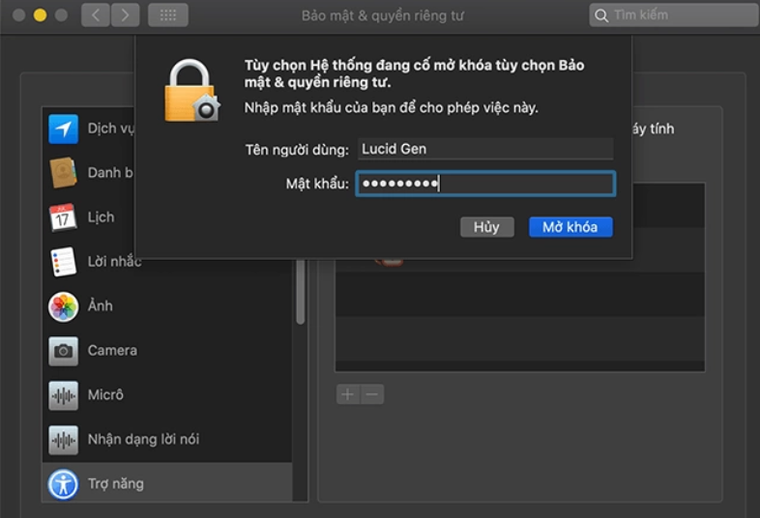This screenshot has width=760, height=518.
Task: Click the sidebar list scrollbar
Action: (301, 292)
